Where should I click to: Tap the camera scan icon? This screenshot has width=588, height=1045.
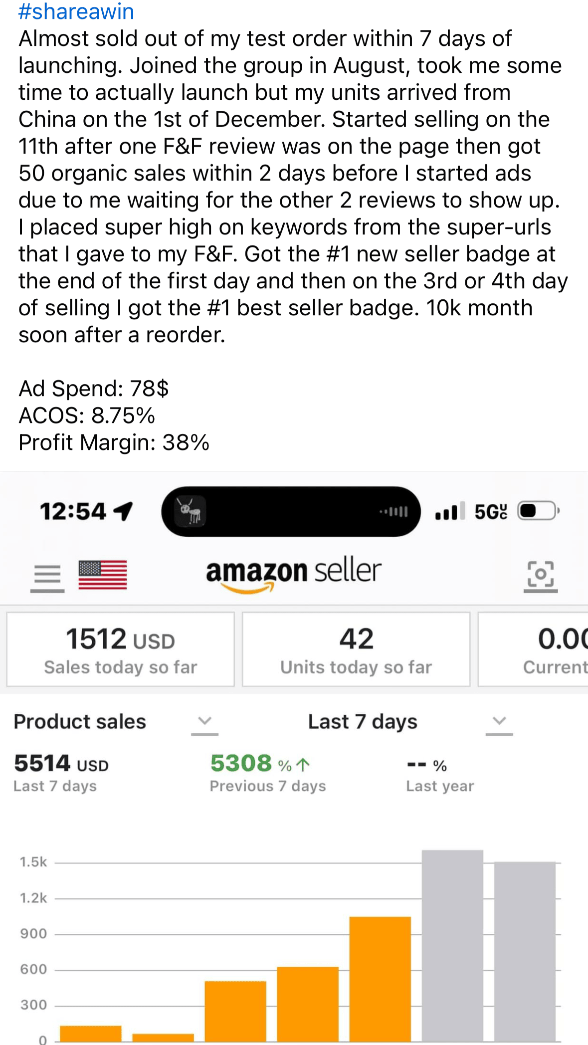(541, 575)
